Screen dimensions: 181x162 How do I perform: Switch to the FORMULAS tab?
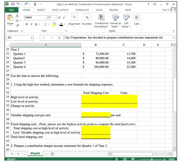coord(82,10)
